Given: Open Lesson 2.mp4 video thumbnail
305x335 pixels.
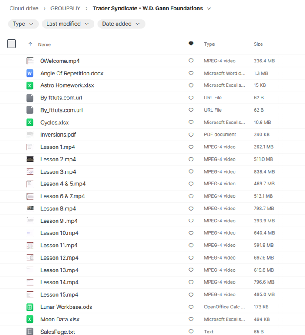Looking at the screenshot, I should 30,159.
